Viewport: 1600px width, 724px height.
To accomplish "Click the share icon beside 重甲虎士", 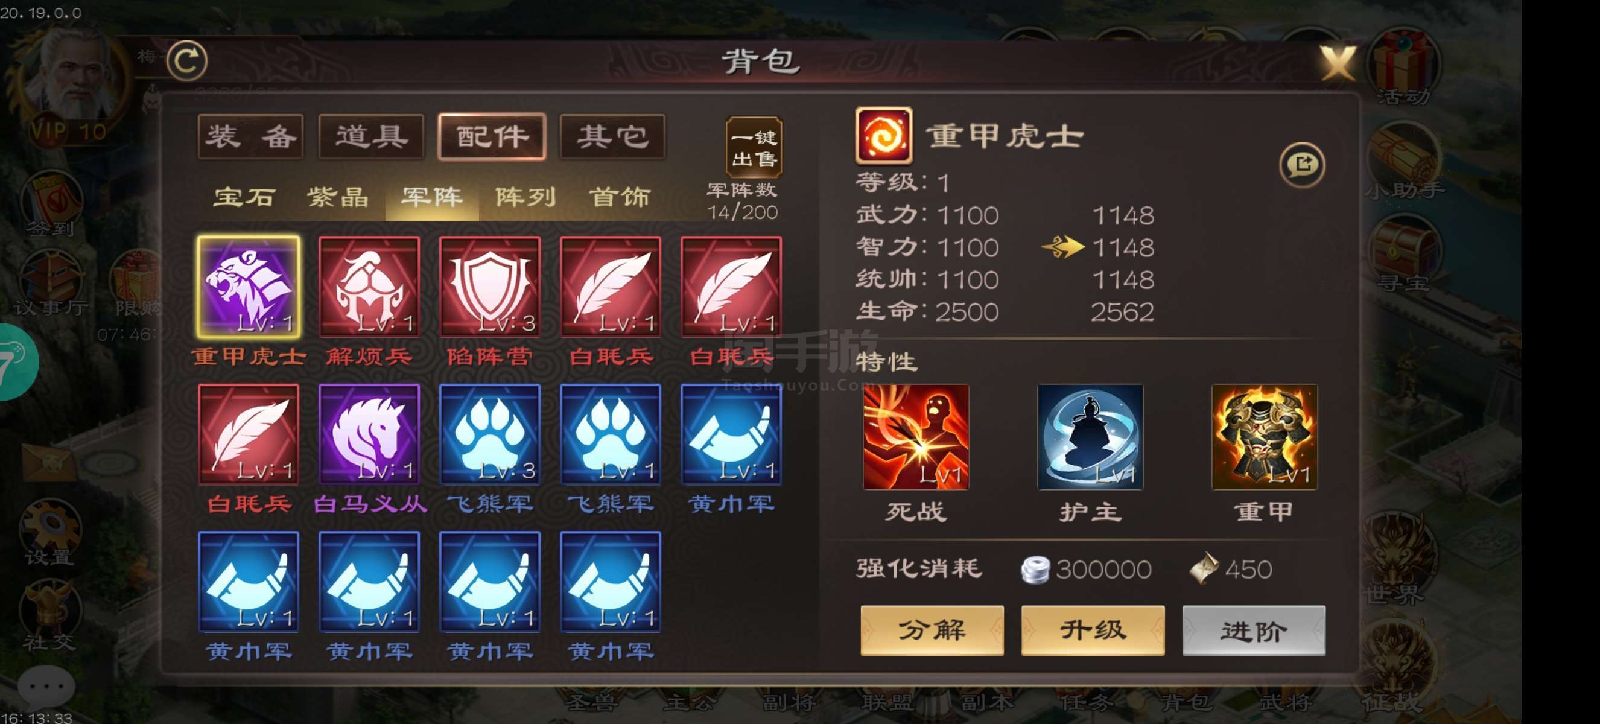I will click(x=1303, y=165).
